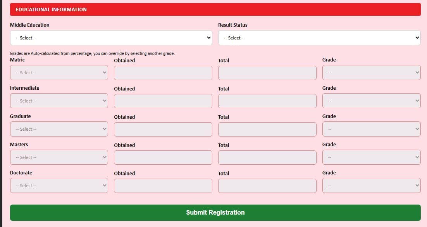Open the Graduate Grade dropdown

point(372,129)
